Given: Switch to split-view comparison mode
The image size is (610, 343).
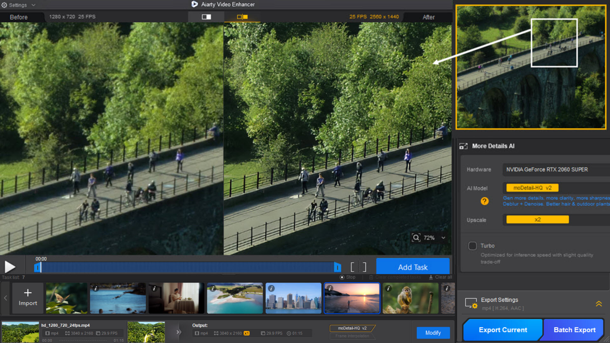Looking at the screenshot, I should point(242,17).
